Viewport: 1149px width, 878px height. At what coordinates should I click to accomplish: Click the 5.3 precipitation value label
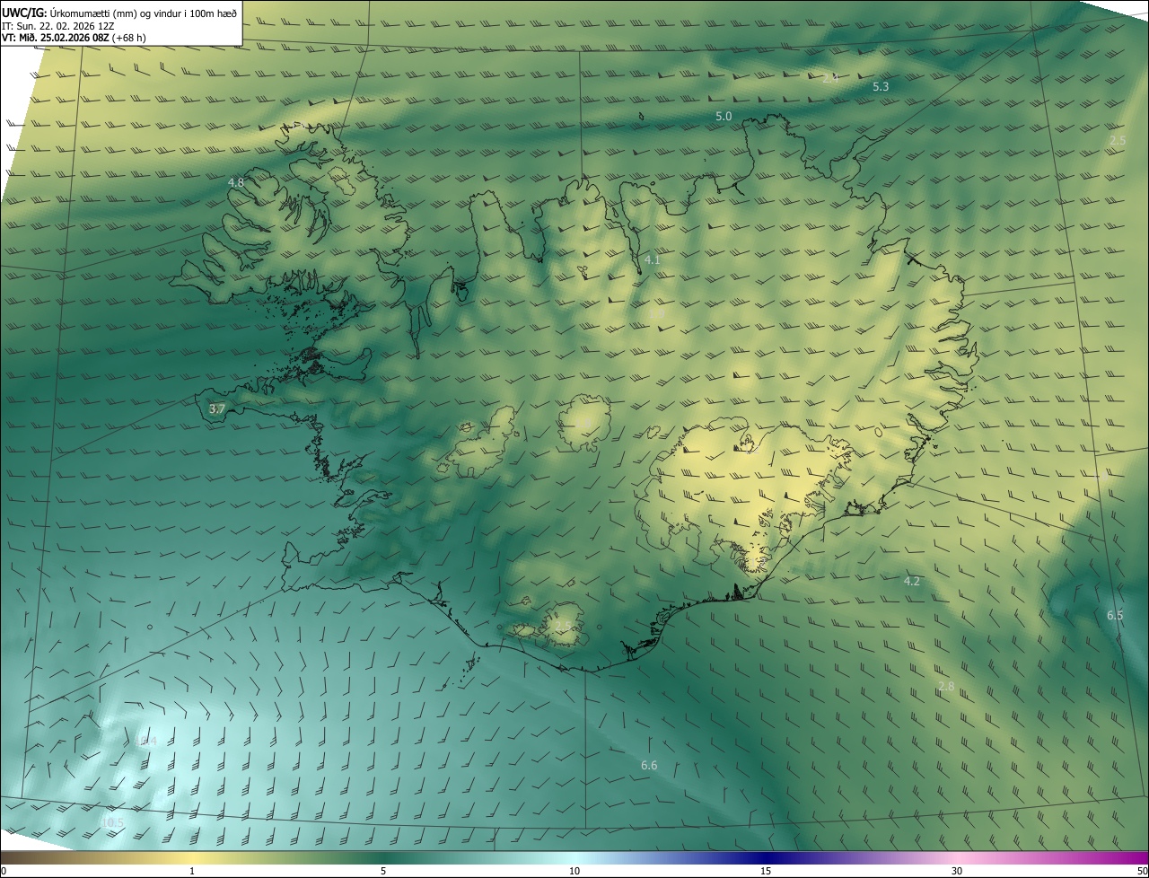coord(881,87)
